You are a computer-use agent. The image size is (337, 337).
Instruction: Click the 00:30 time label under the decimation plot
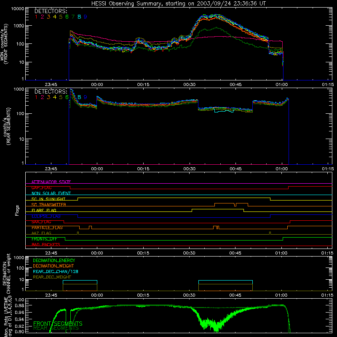click(189, 295)
